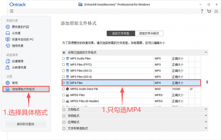Check the 存档格式 group checkbox

(x=64, y=116)
